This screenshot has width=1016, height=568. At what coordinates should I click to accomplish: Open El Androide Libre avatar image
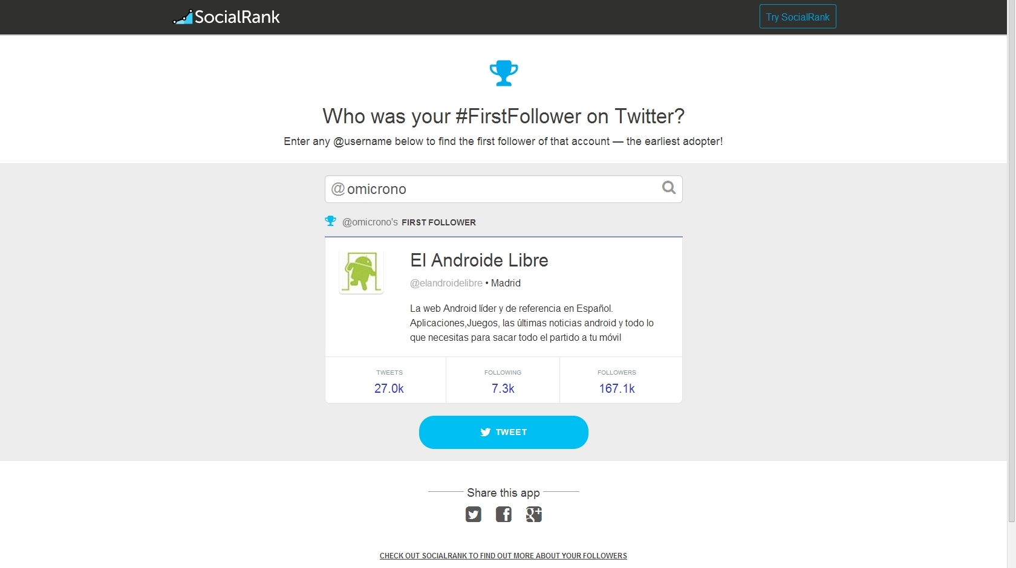point(361,272)
